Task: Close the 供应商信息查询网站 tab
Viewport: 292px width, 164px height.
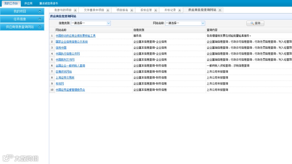Action: click(x=220, y=10)
